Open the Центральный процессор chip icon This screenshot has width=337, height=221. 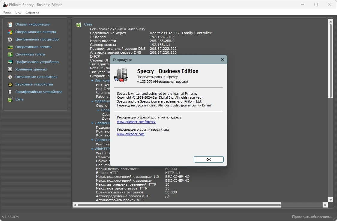click(x=10, y=40)
